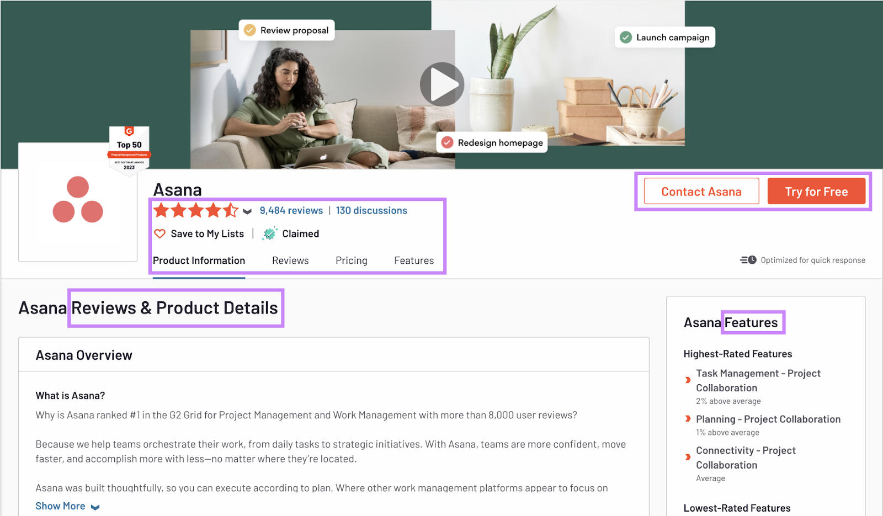Open Planning - Project Collaboration feature

(768, 419)
